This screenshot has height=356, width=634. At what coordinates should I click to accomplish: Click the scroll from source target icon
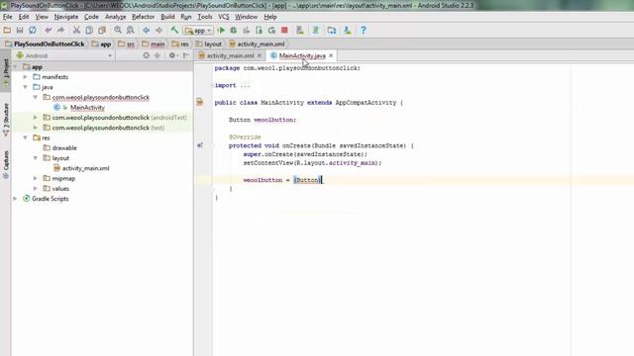pyautogui.click(x=146, y=55)
